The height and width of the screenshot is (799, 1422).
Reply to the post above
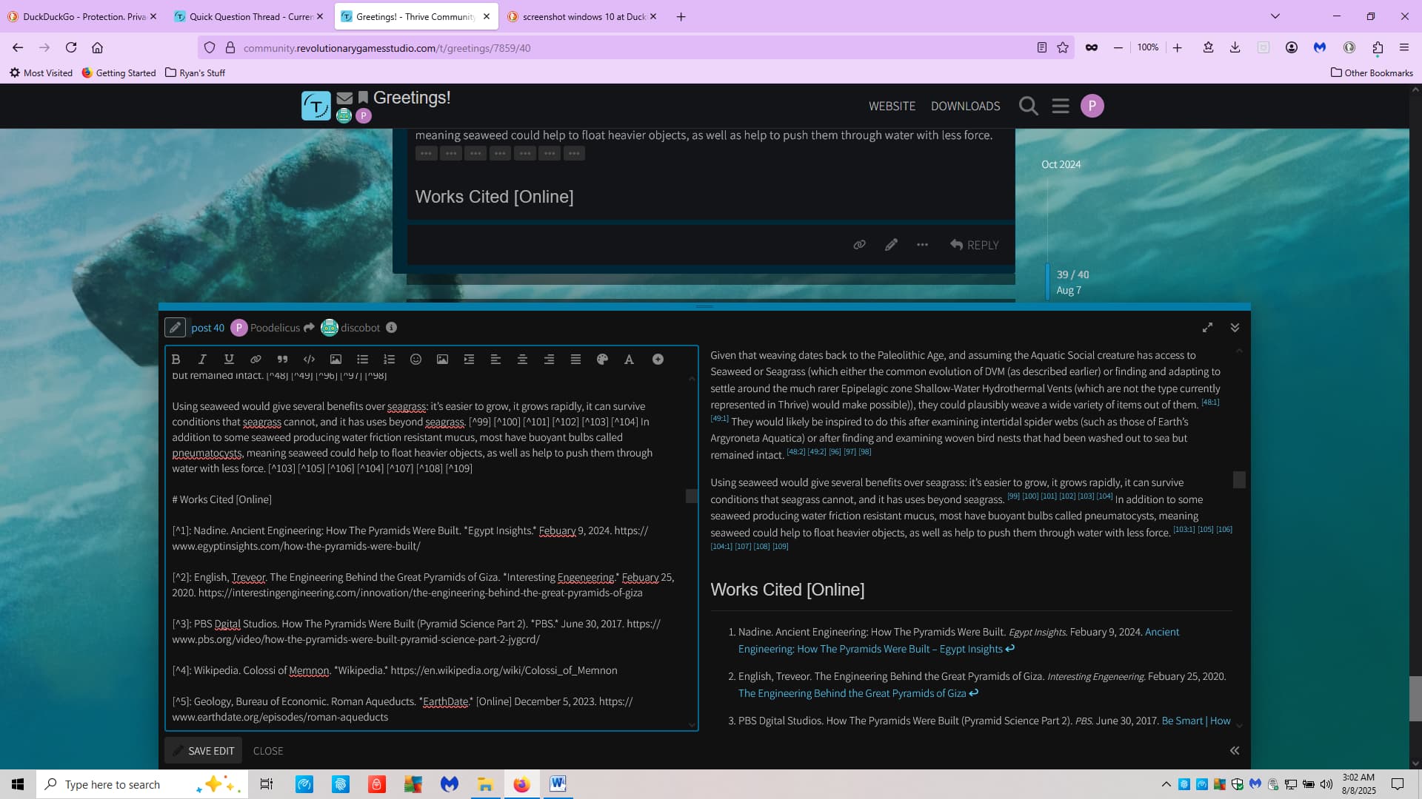tap(975, 245)
